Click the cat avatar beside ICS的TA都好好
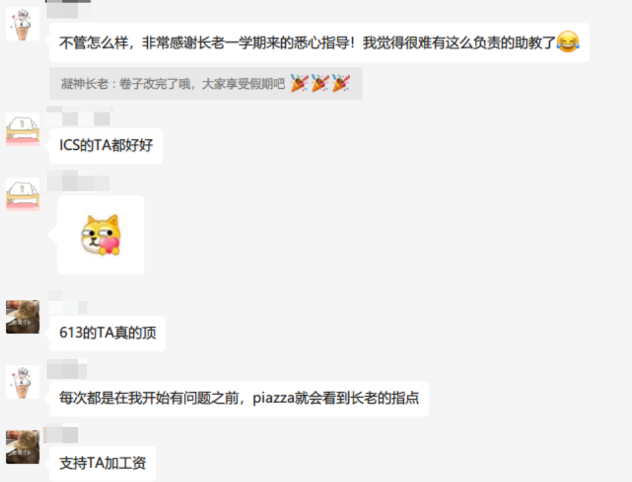632x482 pixels. click(22, 129)
